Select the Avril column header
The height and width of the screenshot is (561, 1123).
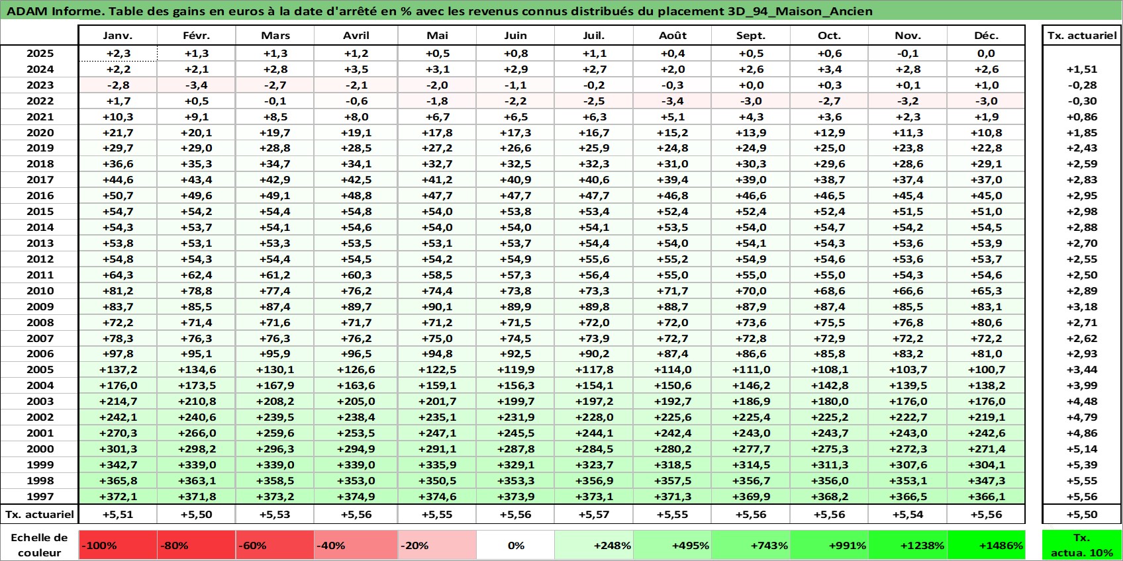pos(356,36)
